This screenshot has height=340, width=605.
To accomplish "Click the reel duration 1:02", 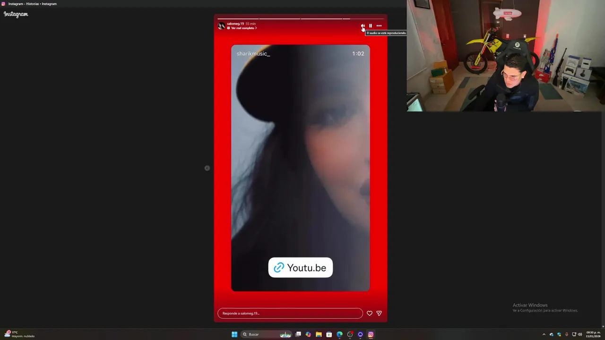I will tap(358, 54).
